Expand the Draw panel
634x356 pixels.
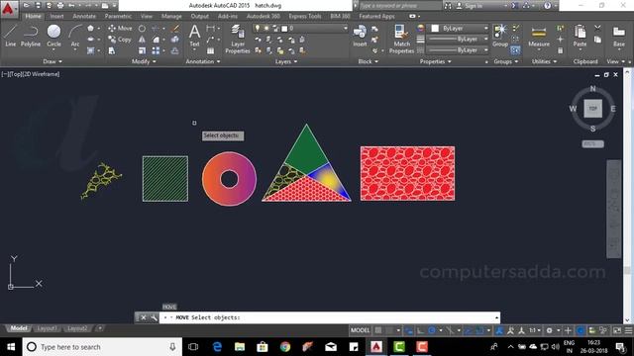coord(53,61)
